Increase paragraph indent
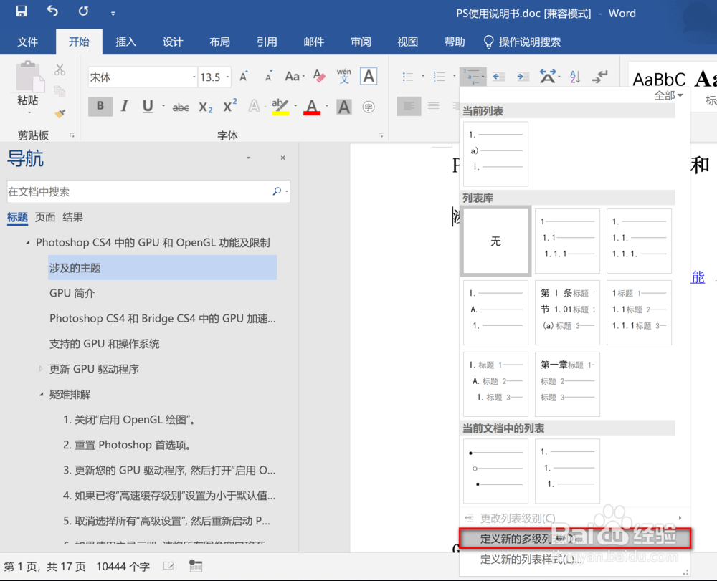Image resolution: width=717 pixels, height=581 pixels. point(523,76)
